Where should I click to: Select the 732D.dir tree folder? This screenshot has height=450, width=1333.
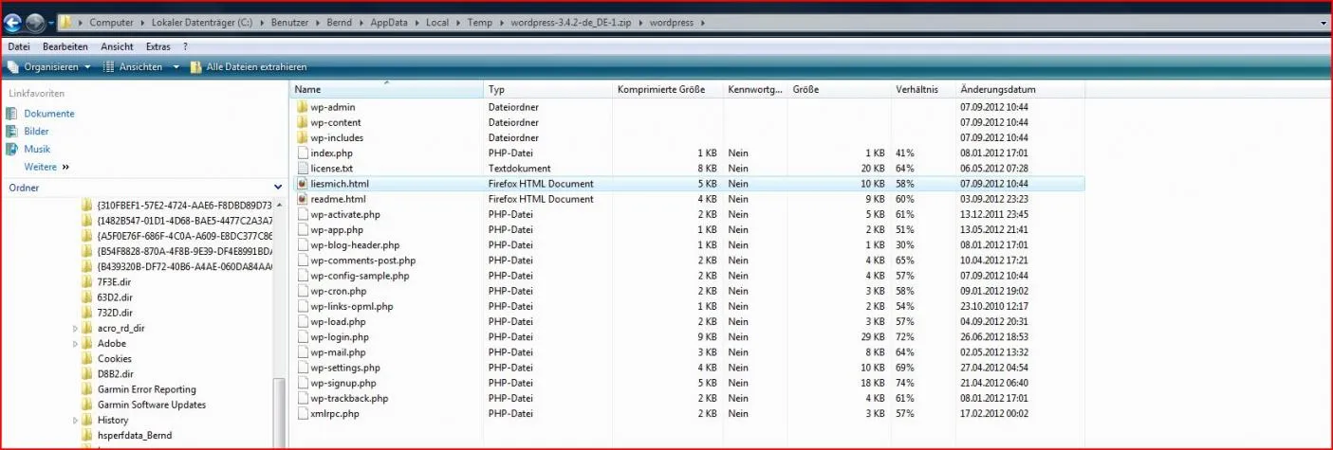point(115,313)
